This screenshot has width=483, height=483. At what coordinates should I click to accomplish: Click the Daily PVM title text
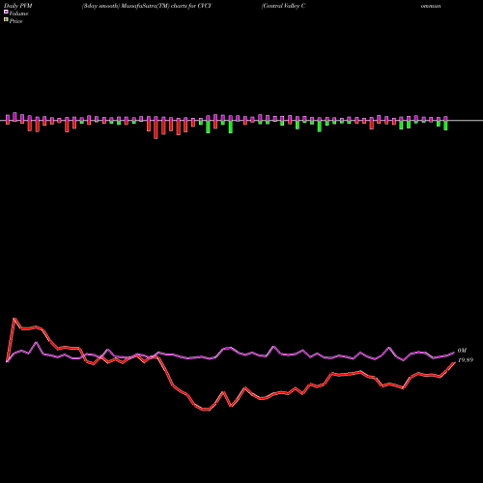point(18,6)
